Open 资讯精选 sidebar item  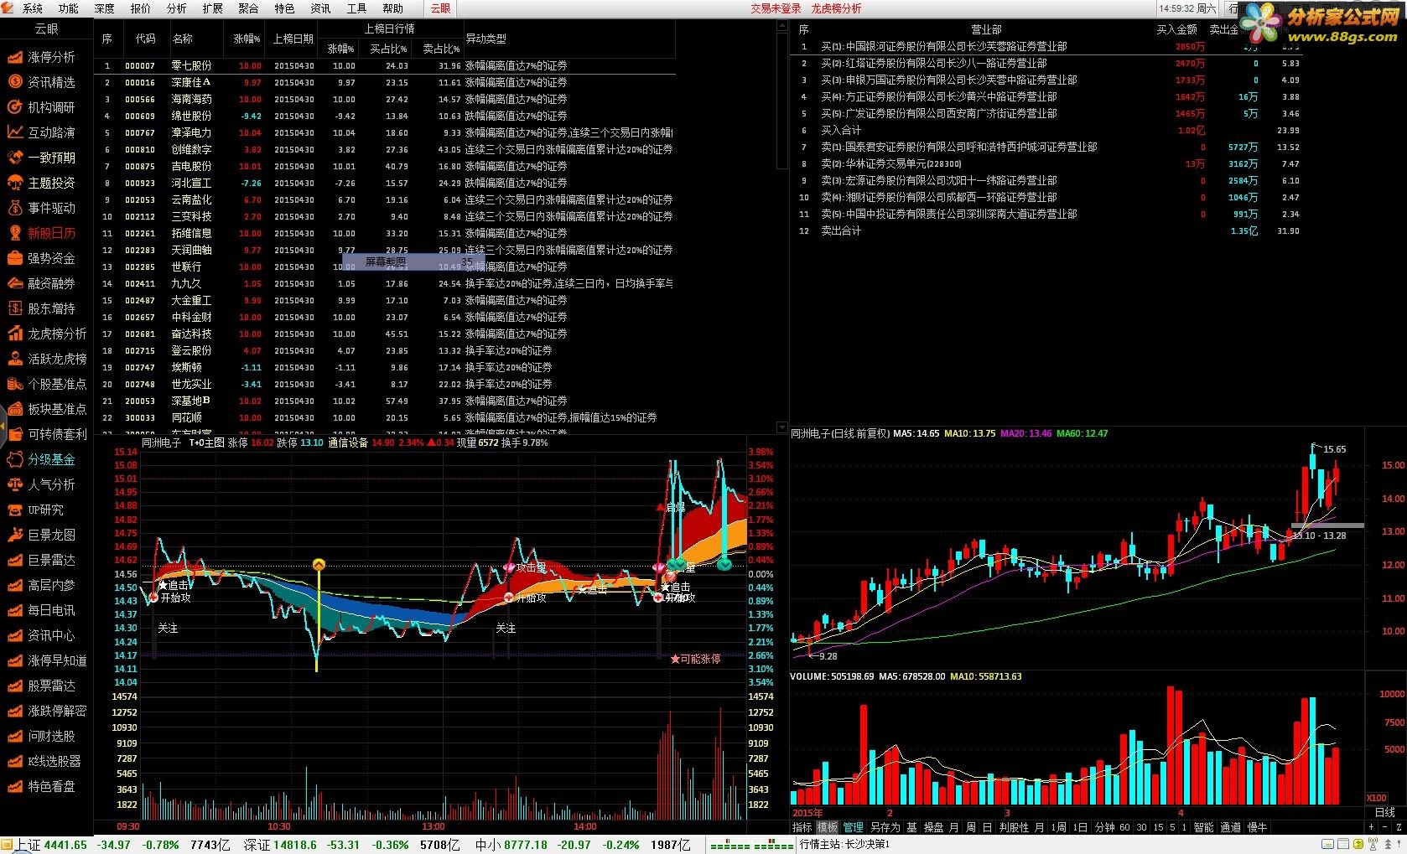click(42, 82)
